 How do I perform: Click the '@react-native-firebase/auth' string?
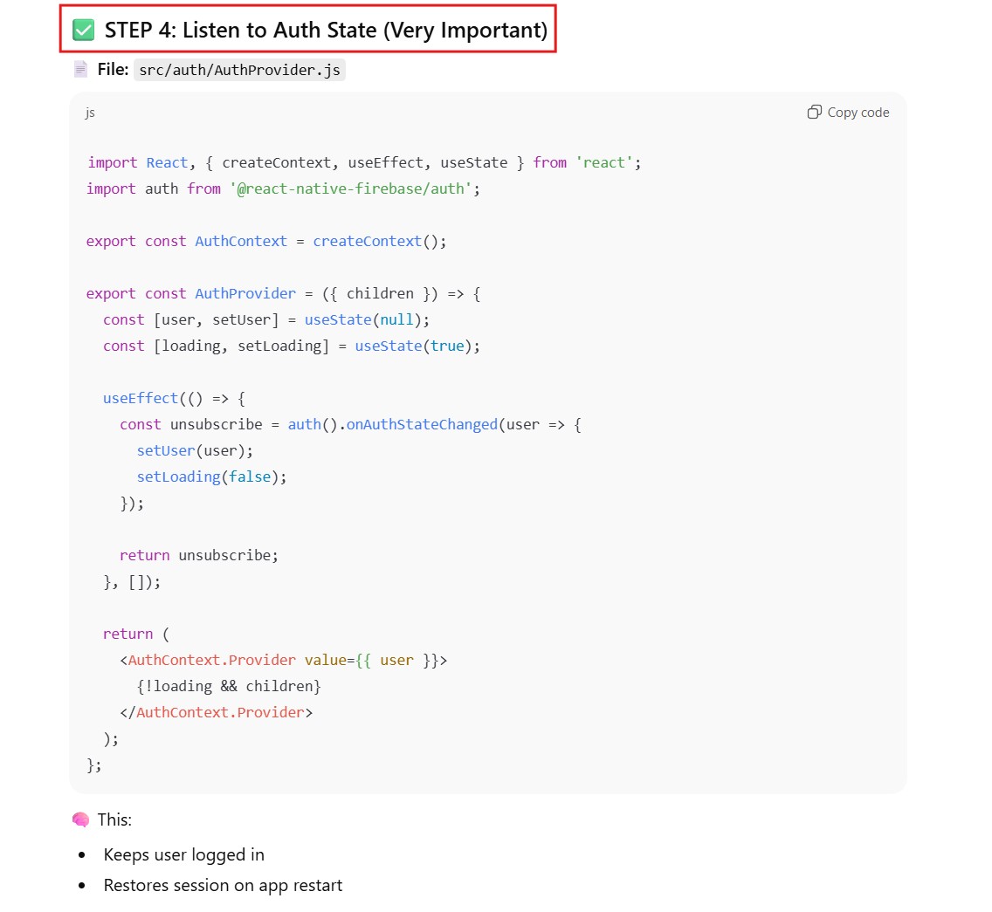pos(353,189)
